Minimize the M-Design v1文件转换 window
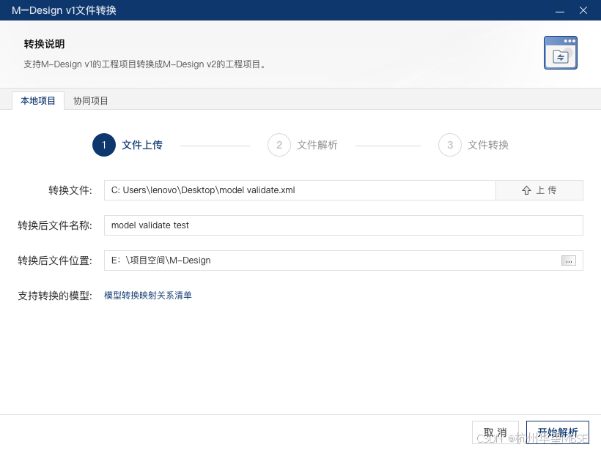 coord(560,10)
